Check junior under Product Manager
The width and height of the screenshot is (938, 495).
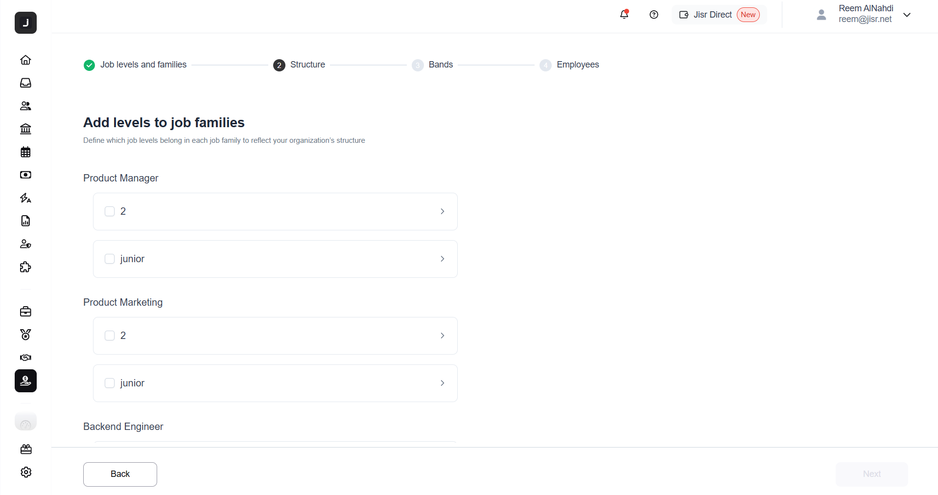coord(110,259)
